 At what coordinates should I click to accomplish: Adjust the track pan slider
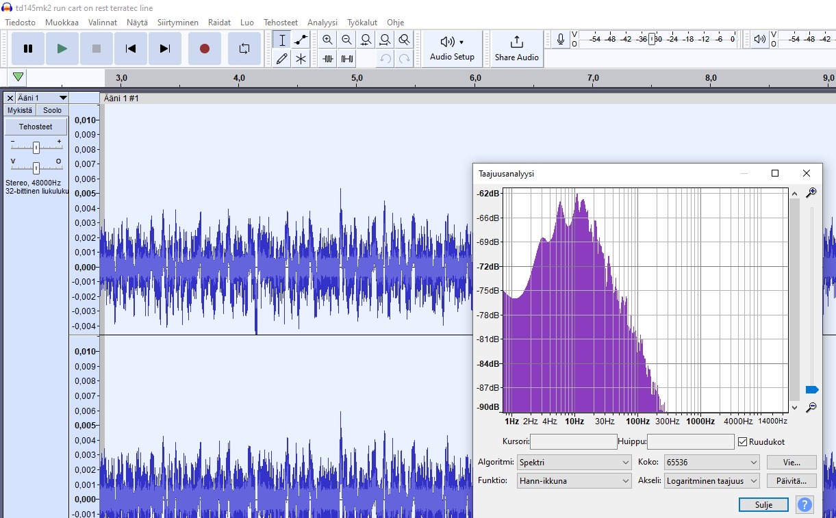pyautogui.click(x=36, y=167)
